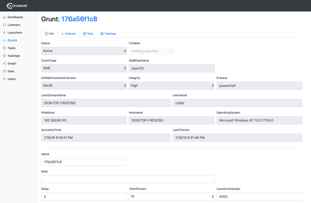Click the SMBPipeName field pipe123
The image size is (311, 203).
[171, 68]
